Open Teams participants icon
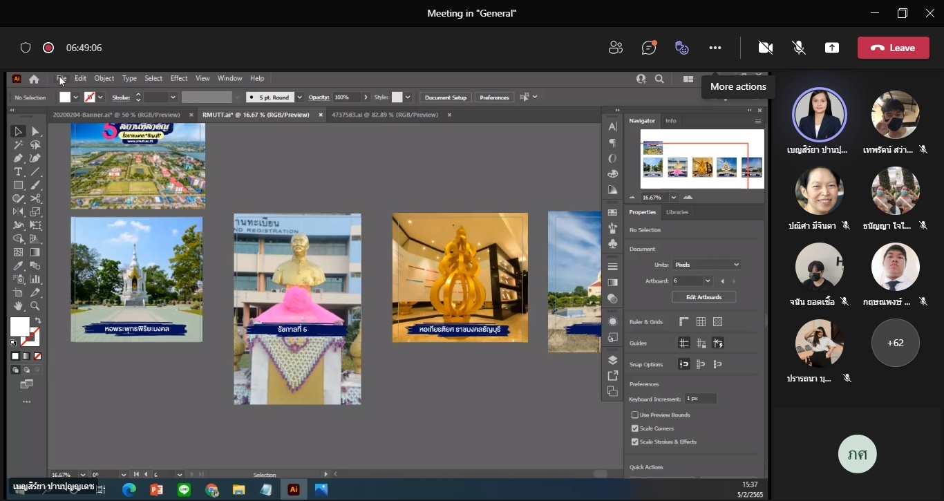The height and width of the screenshot is (501, 944). 616,48
